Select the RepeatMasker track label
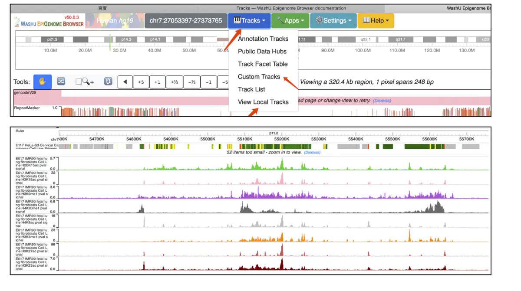The height and width of the screenshot is (291, 521). pyautogui.click(x=27, y=108)
